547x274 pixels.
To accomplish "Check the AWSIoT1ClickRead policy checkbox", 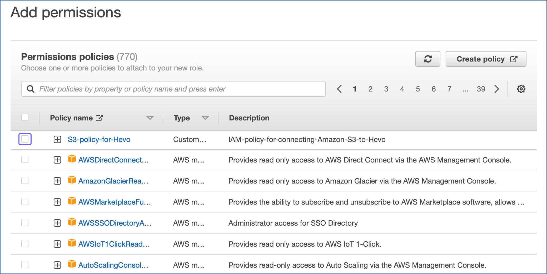I will pyautogui.click(x=25, y=244).
